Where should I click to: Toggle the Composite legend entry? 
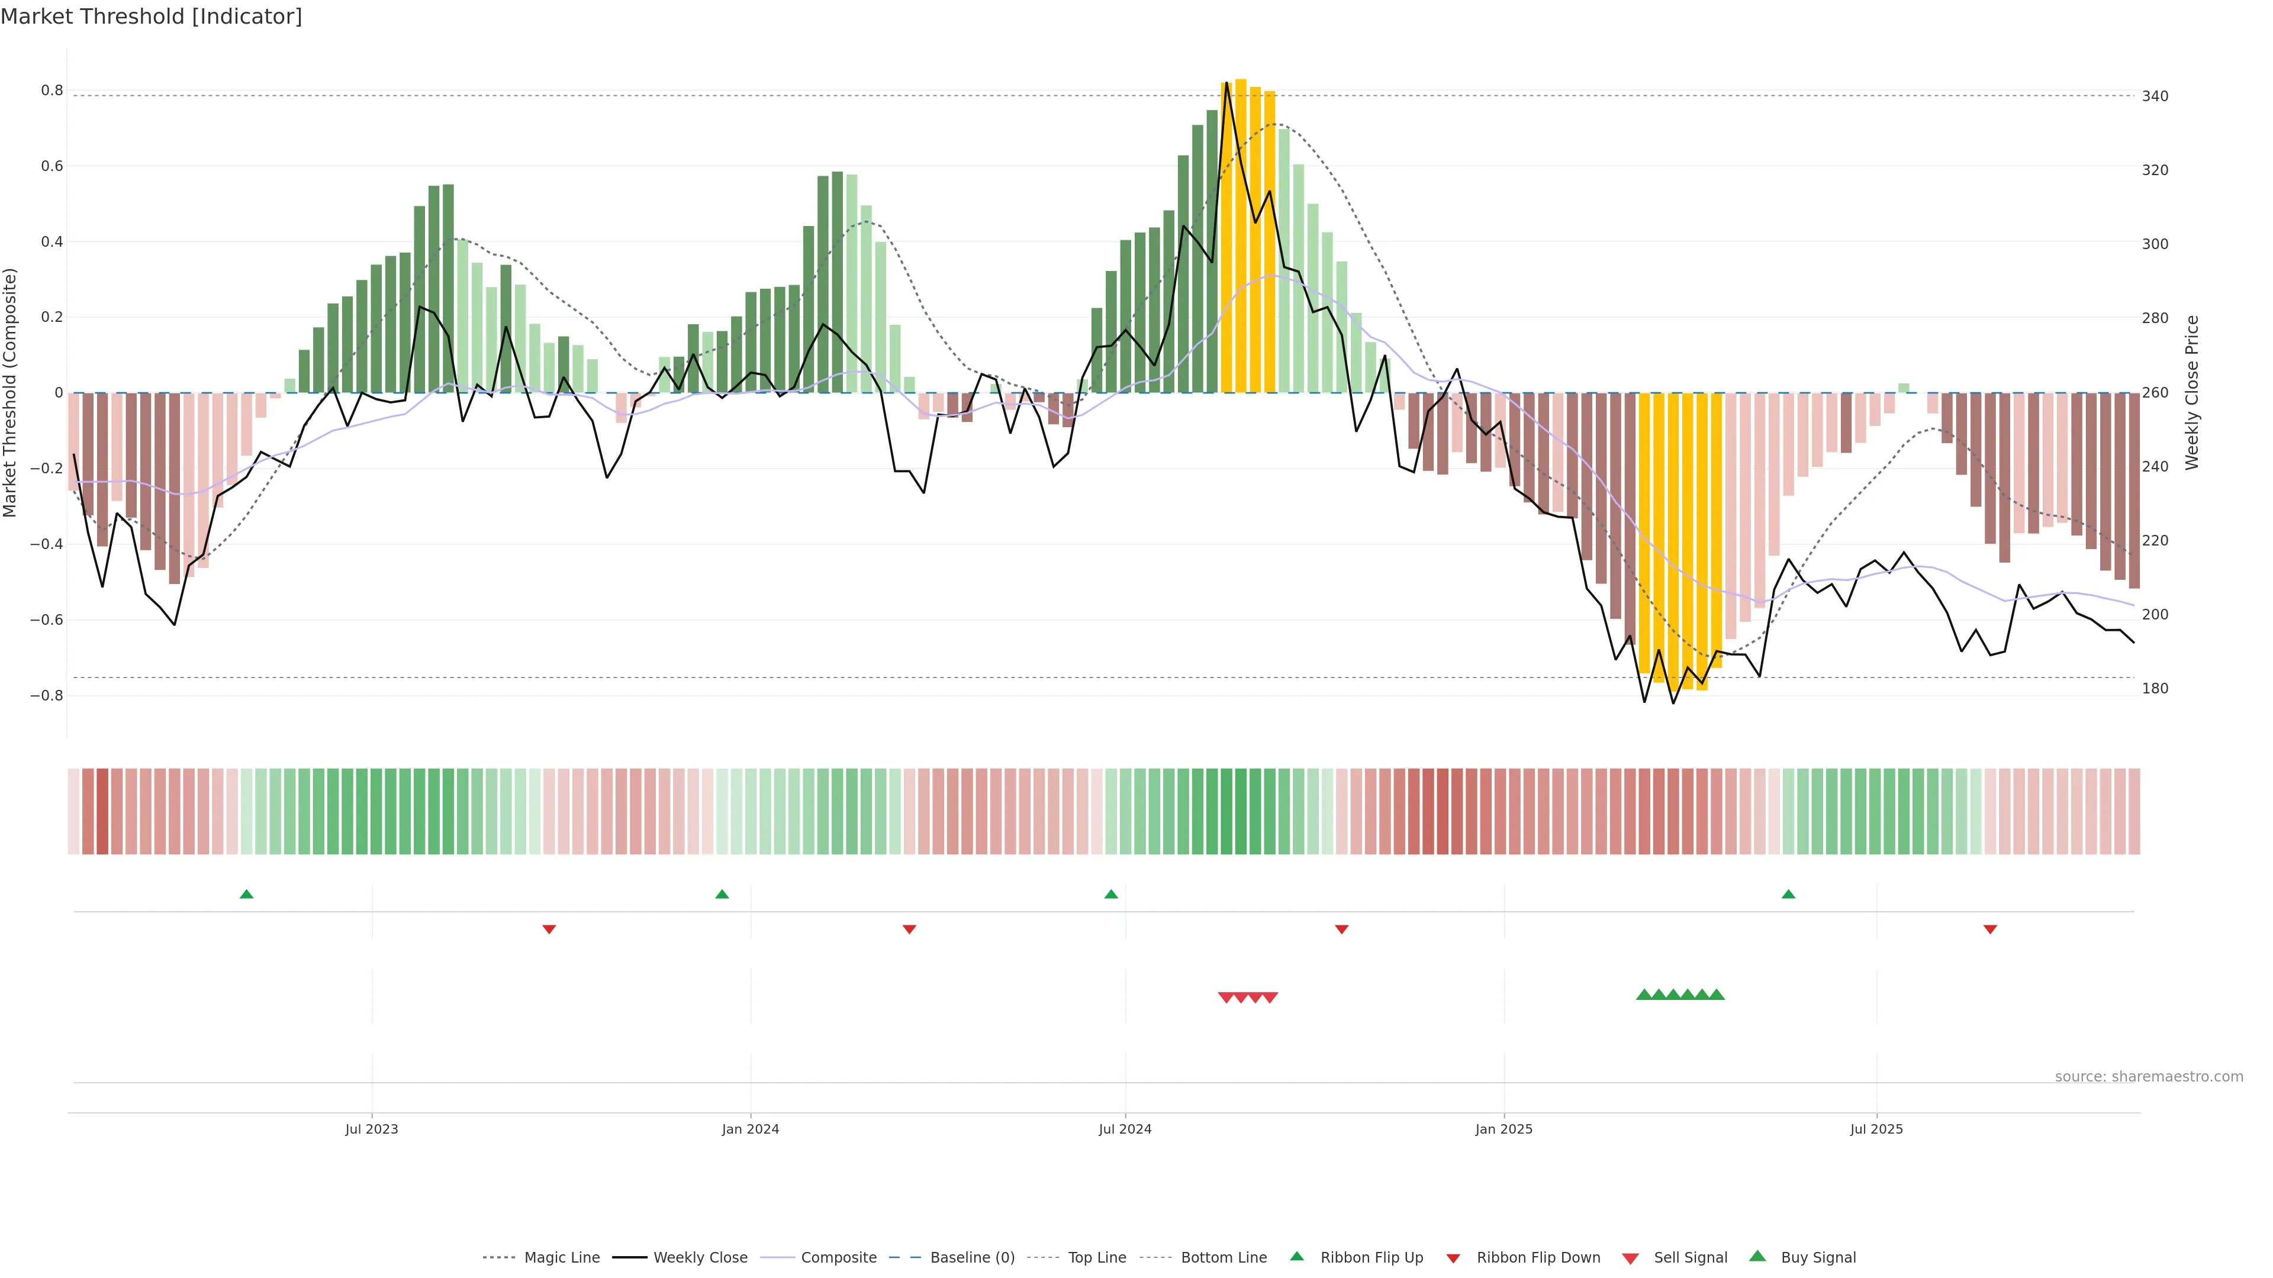(x=838, y=1258)
